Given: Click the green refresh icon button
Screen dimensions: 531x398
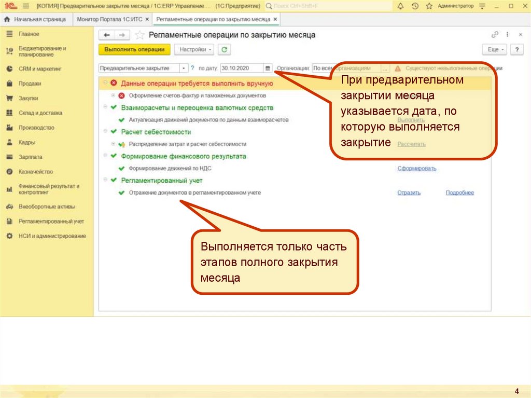Looking at the screenshot, I should tap(224, 50).
